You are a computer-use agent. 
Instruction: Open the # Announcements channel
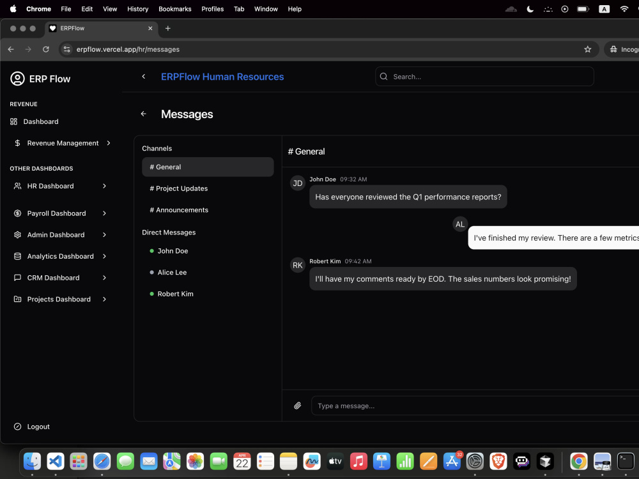pos(208,210)
